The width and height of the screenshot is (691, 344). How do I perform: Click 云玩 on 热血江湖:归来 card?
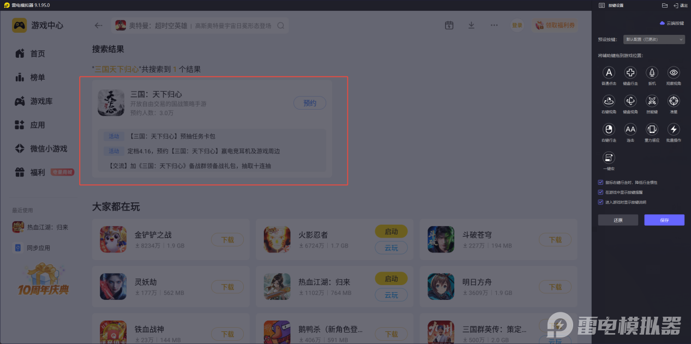pos(391,295)
